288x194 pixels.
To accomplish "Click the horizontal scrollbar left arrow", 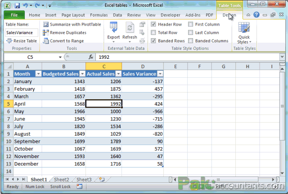I will pos(175,179).
